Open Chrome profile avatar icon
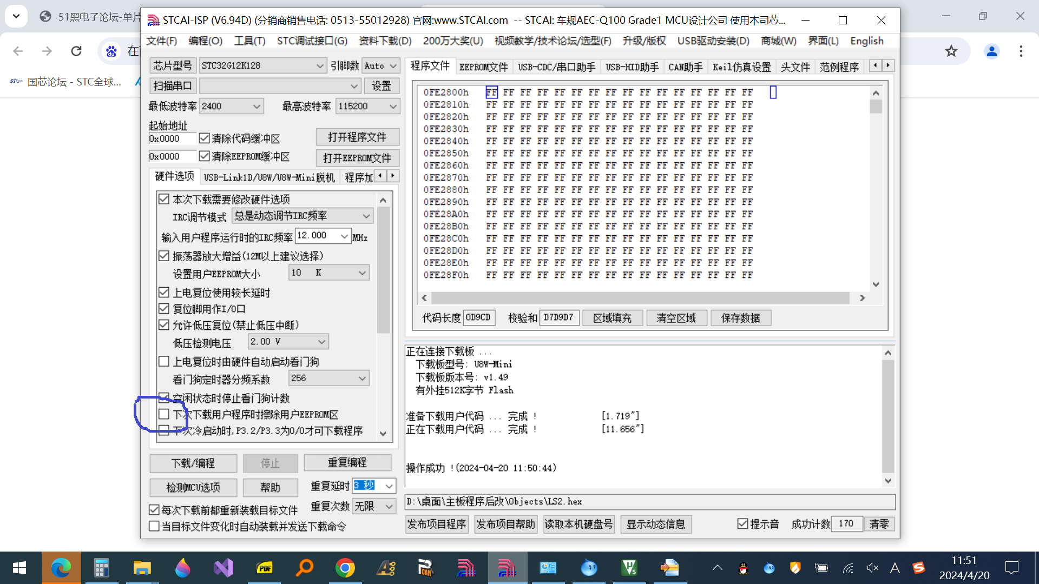 [x=992, y=51]
